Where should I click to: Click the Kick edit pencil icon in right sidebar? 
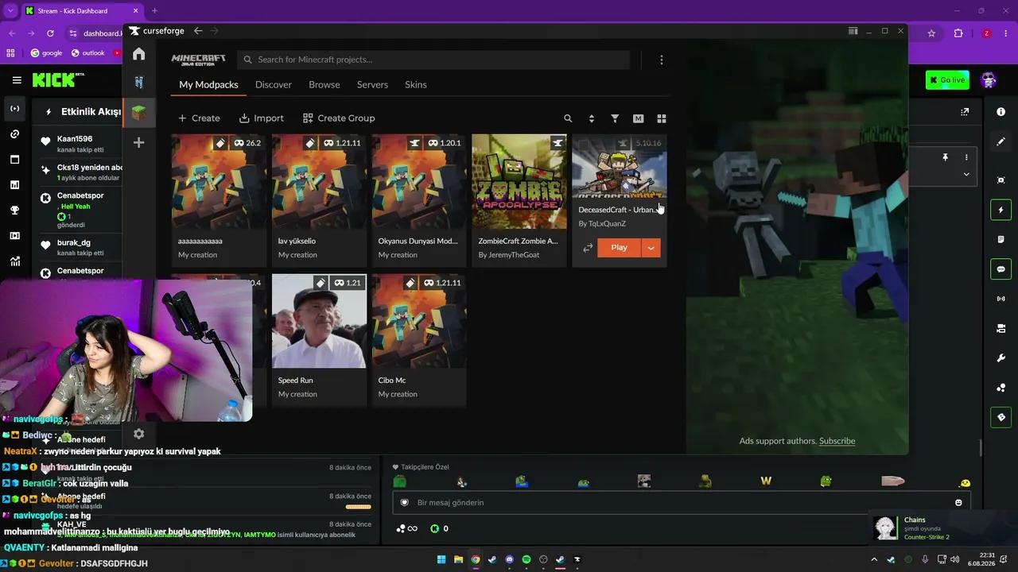(1001, 141)
